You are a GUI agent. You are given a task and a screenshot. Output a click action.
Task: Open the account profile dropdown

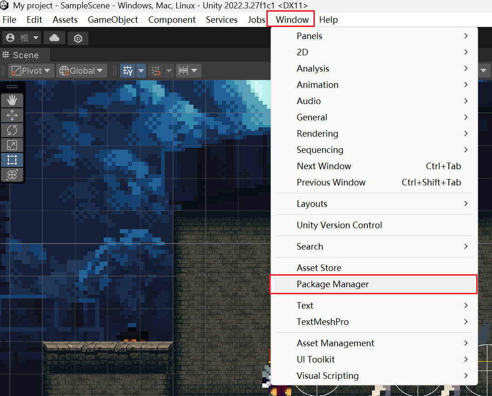click(22, 38)
